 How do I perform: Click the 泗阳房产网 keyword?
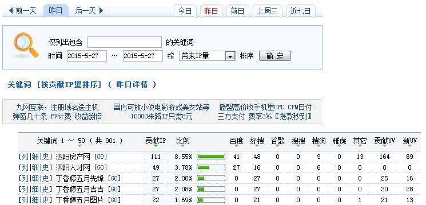pyautogui.click(x=73, y=157)
